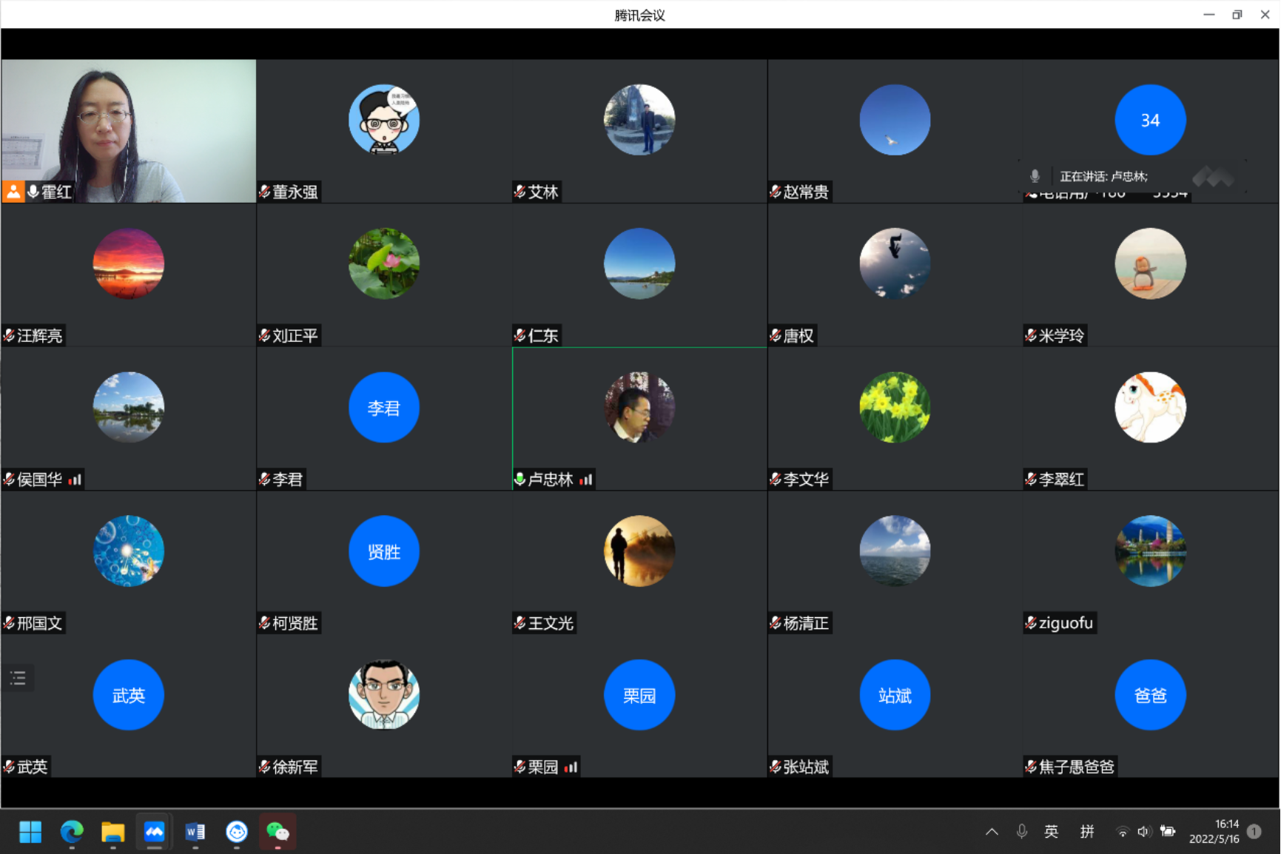The width and height of the screenshot is (1281, 854).
Task: Select 卢忠林's speaking video tile avatar
Action: [x=639, y=408]
